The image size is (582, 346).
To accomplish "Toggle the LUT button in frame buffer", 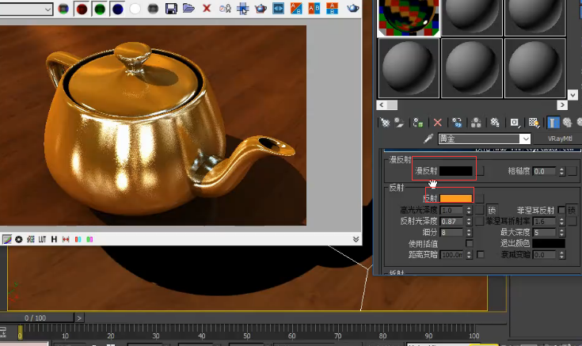I will coord(42,239).
